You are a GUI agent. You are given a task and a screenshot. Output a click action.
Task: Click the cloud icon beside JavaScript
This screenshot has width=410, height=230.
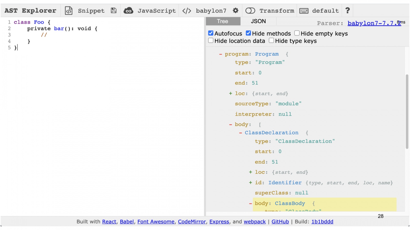tap(128, 10)
